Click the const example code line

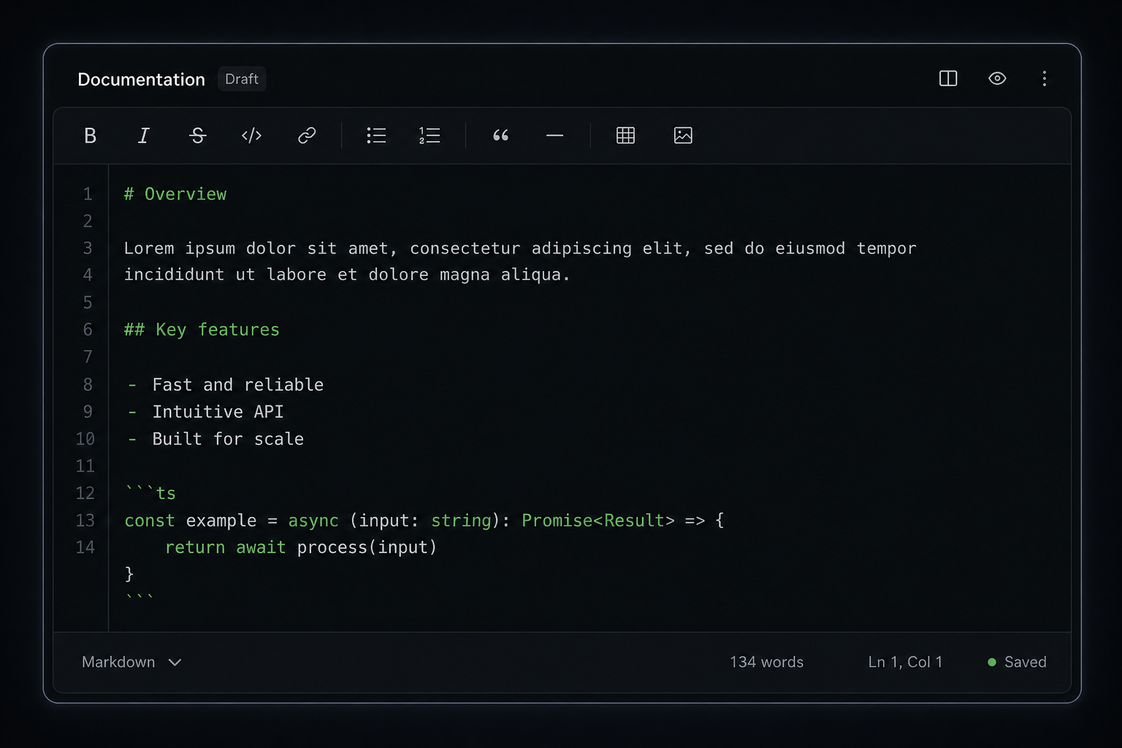[x=424, y=521]
